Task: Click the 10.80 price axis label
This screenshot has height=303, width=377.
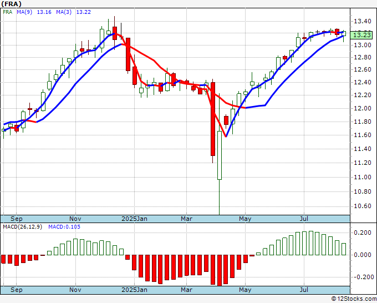Action: coord(362,191)
